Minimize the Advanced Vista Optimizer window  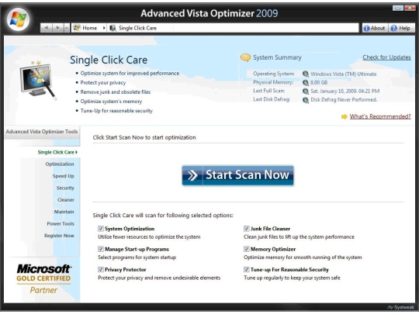tap(397, 8)
